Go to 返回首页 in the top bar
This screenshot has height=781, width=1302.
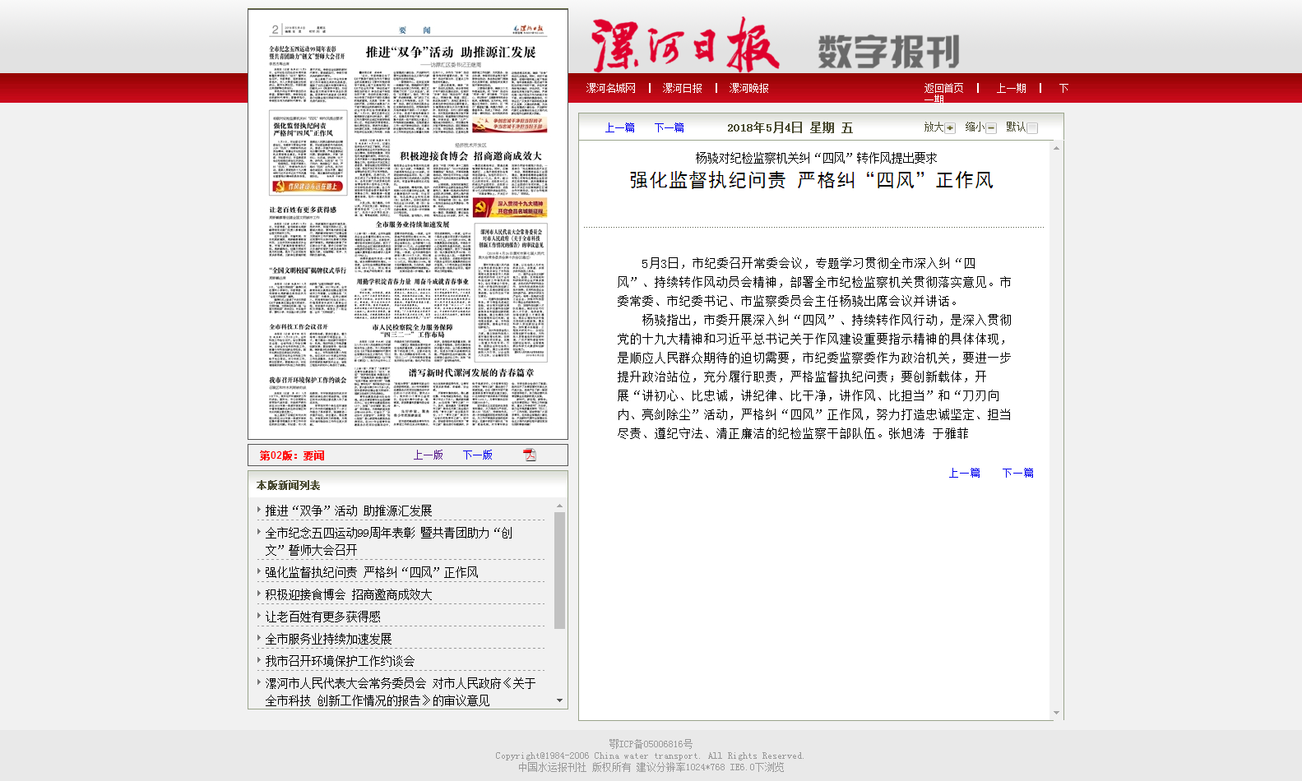tap(943, 88)
